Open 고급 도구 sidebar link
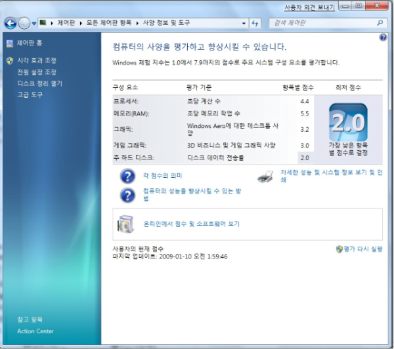The width and height of the screenshot is (394, 349). [30, 94]
